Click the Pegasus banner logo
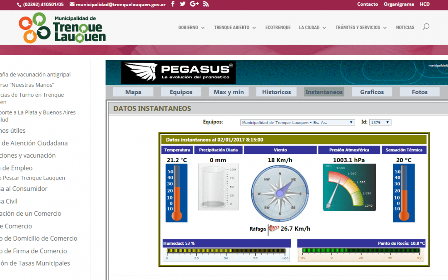Viewport: 448px width, 280px height. pos(178,73)
